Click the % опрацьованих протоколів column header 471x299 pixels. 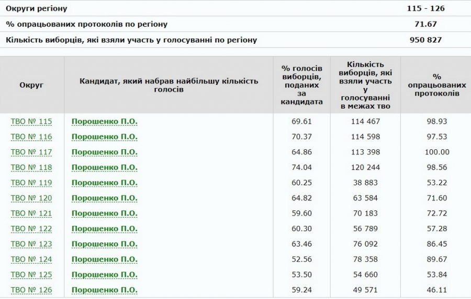point(437,85)
